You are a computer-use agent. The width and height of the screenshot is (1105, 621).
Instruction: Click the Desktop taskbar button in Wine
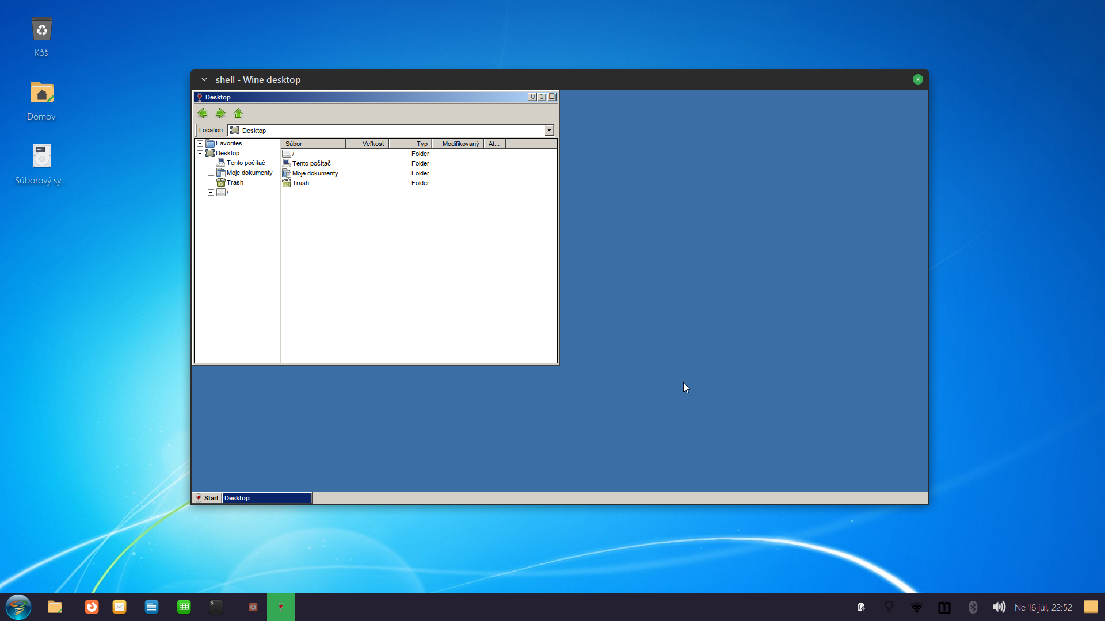(267, 498)
